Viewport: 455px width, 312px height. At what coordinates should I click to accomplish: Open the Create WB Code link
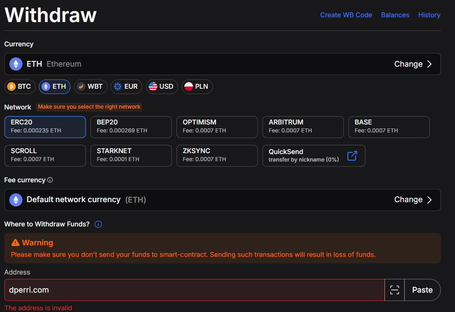point(346,15)
